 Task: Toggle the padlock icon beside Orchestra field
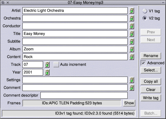pyautogui.click(x=132, y=18)
